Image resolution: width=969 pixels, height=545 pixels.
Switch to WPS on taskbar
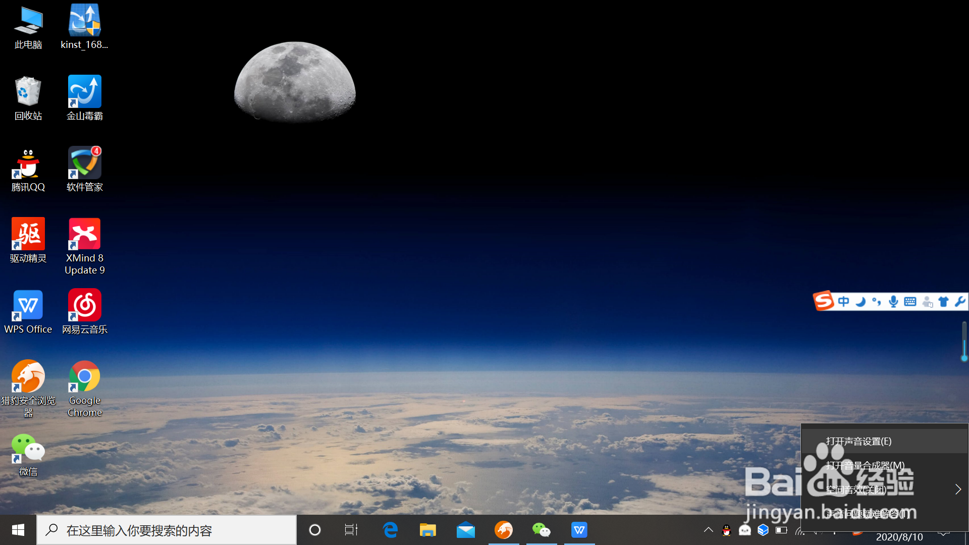579,530
